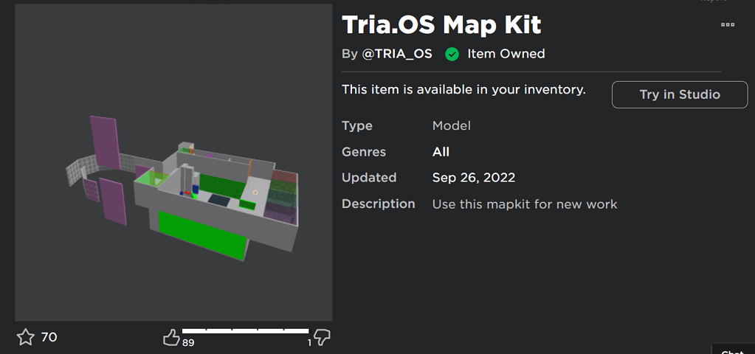Click the Model type value
The image size is (755, 354).
click(451, 126)
